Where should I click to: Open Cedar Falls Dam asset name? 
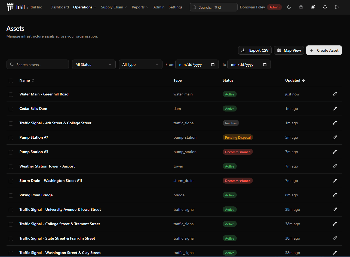coord(33,109)
